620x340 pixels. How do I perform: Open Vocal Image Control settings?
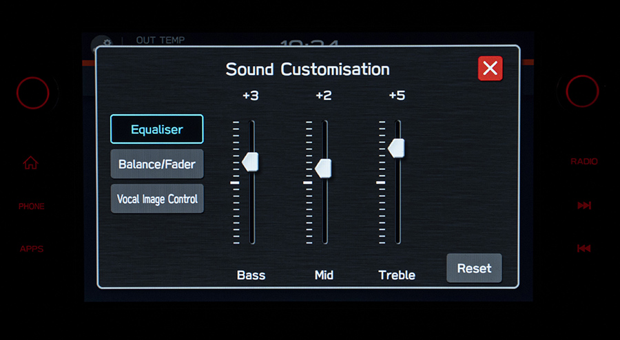tap(157, 199)
